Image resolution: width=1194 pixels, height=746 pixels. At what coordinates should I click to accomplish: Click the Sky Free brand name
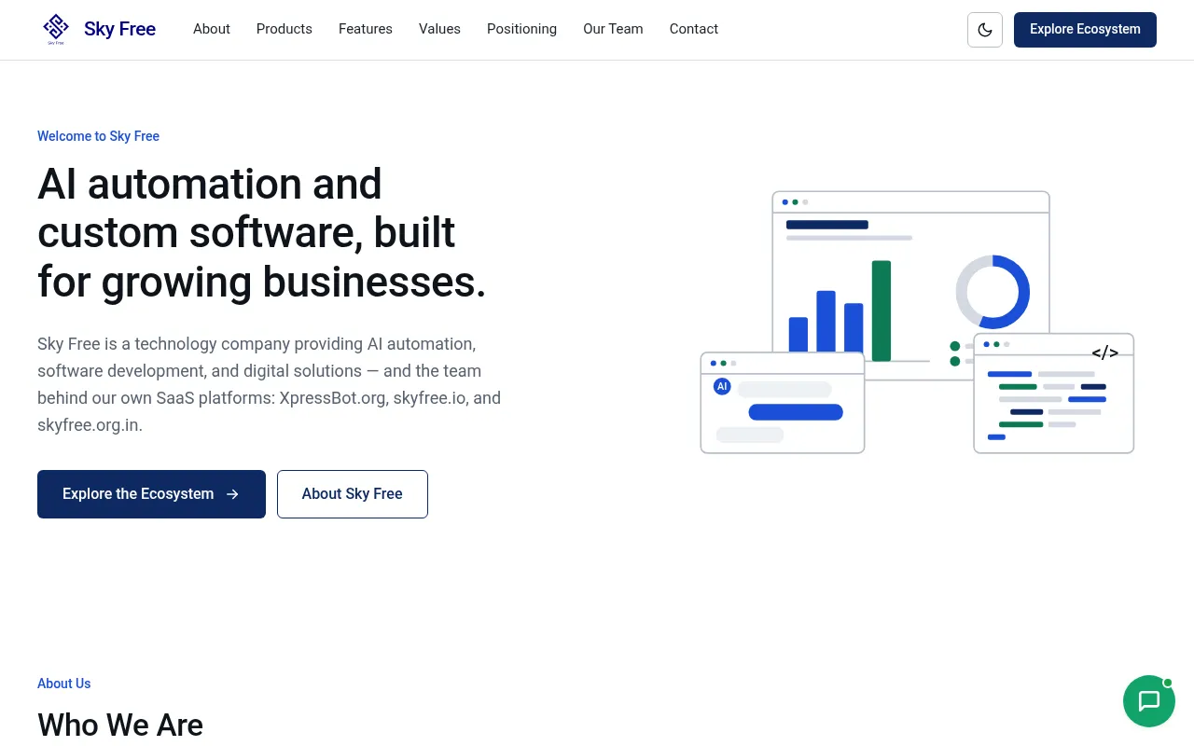click(119, 29)
